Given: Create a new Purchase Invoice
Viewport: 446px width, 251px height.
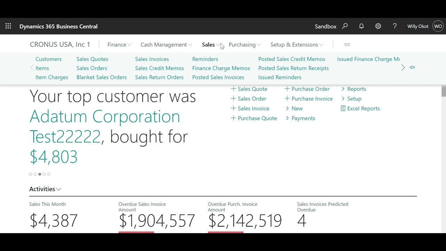Looking at the screenshot, I should tap(308, 99).
